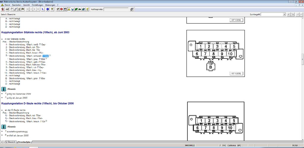Image resolution: width=304 pixels, height=148 pixels.
Task: Click icon right of Auftragsnotiz field
Action: coord(132,9)
